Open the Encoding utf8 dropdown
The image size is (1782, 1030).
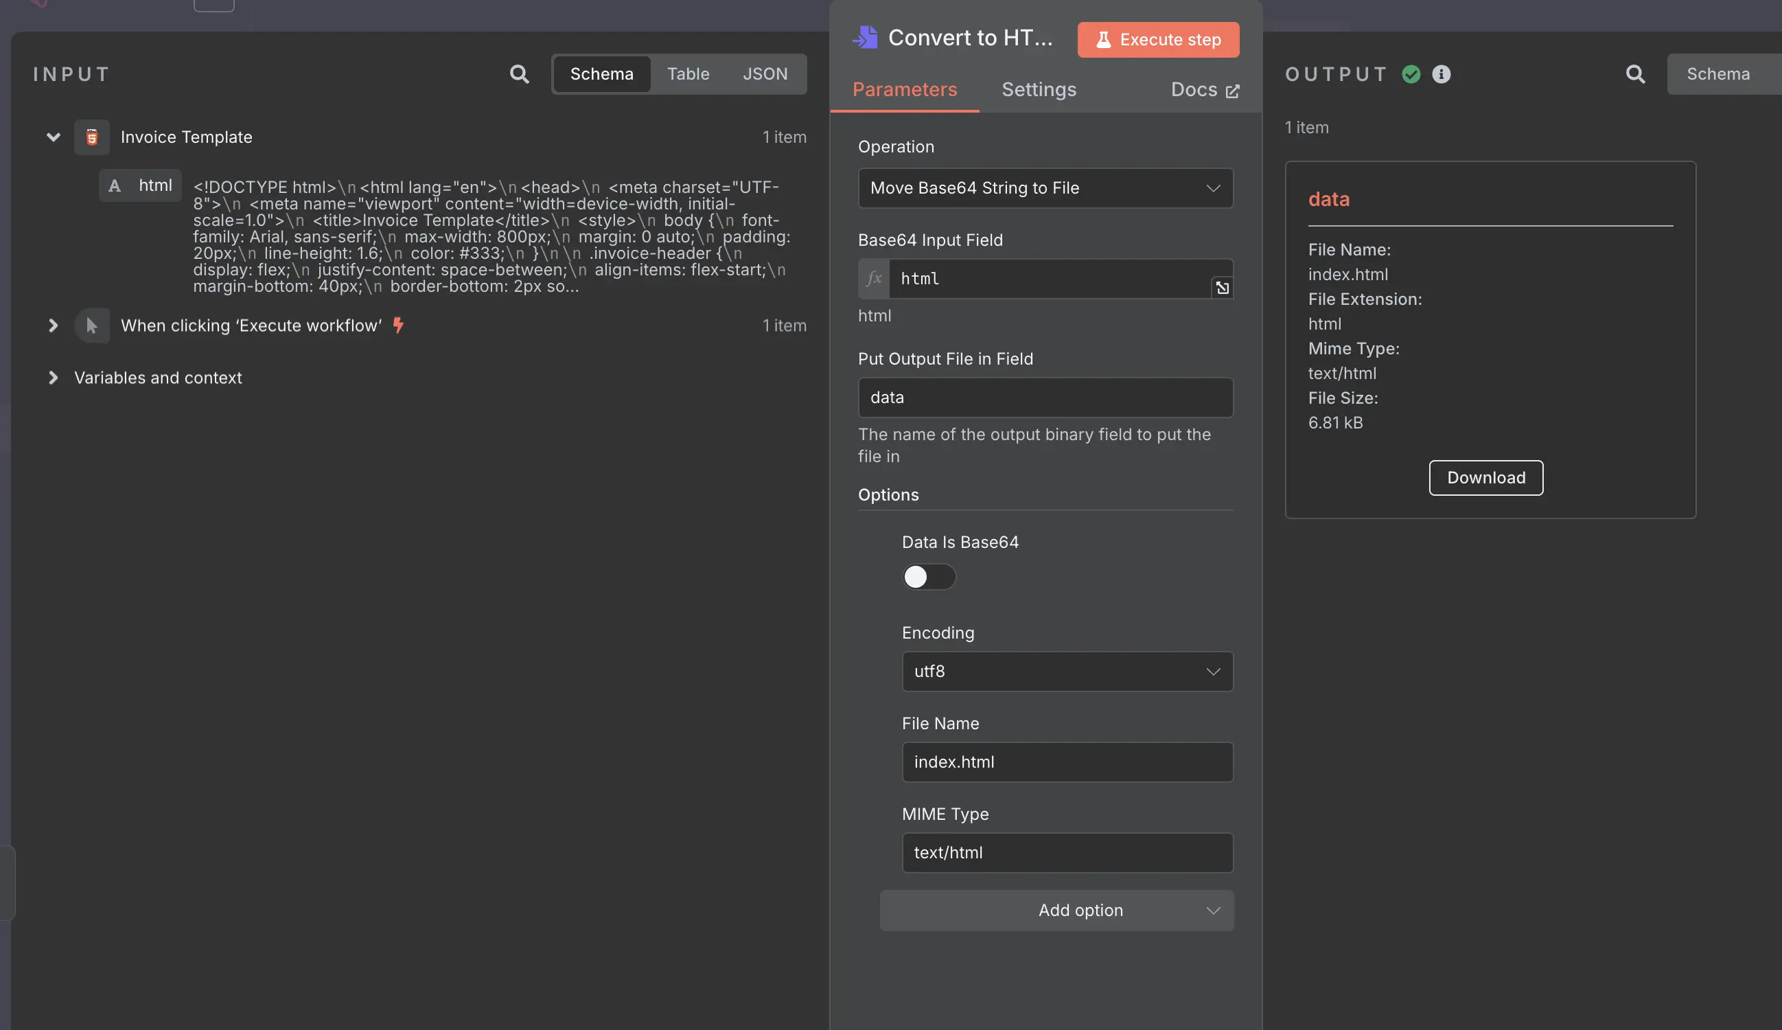[1067, 672]
